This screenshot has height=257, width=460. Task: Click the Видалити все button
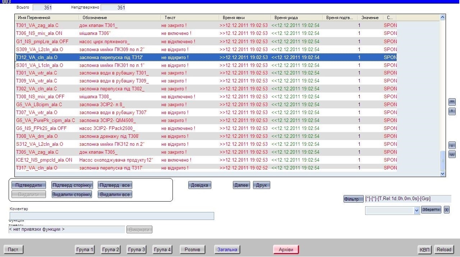click(x=115, y=194)
